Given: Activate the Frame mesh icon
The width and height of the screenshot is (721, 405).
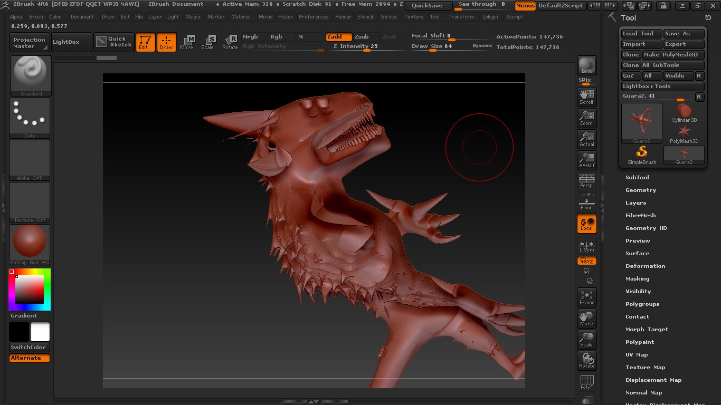Looking at the screenshot, I should click(586, 297).
